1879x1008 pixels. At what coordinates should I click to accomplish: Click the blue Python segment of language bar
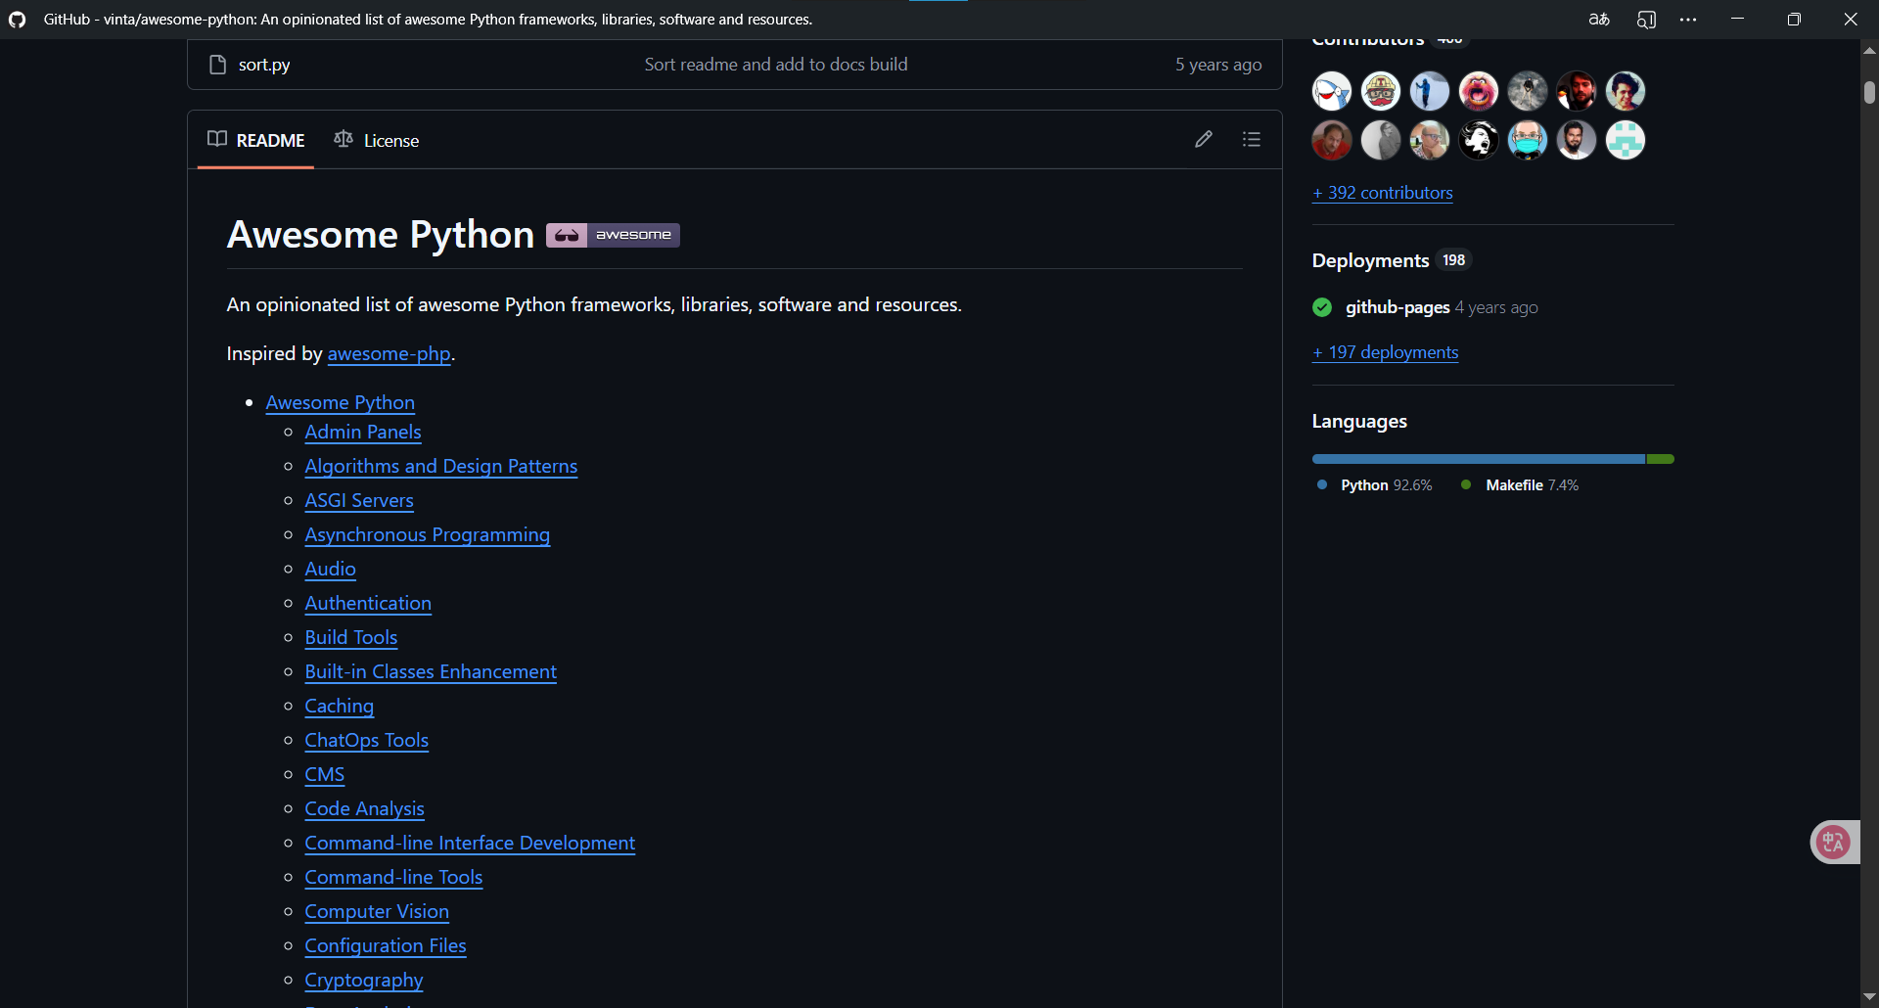(1479, 459)
